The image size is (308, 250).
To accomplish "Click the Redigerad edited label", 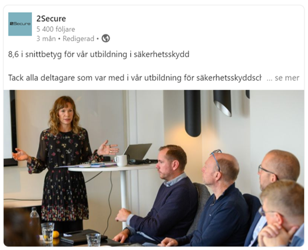I will point(78,39).
